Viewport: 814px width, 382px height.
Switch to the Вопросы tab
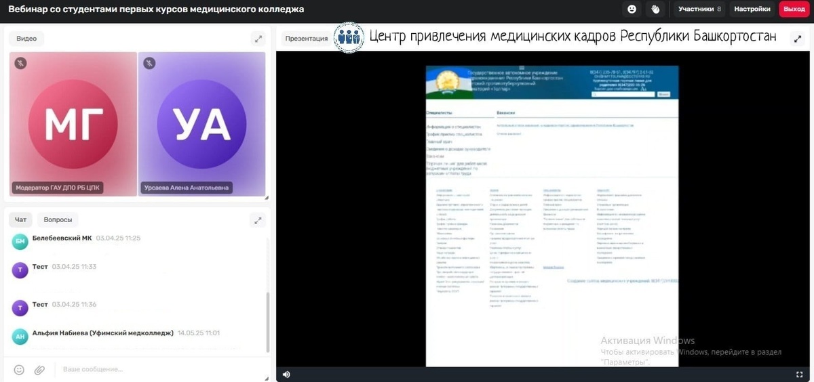point(58,220)
